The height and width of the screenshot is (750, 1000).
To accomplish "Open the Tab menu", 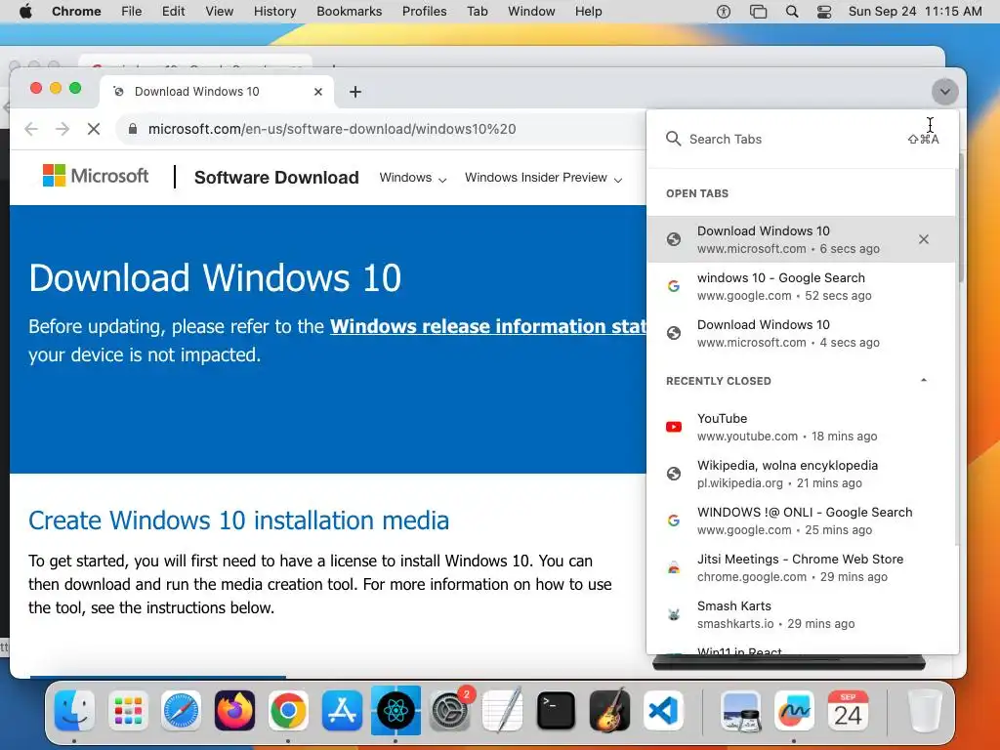I will [477, 11].
